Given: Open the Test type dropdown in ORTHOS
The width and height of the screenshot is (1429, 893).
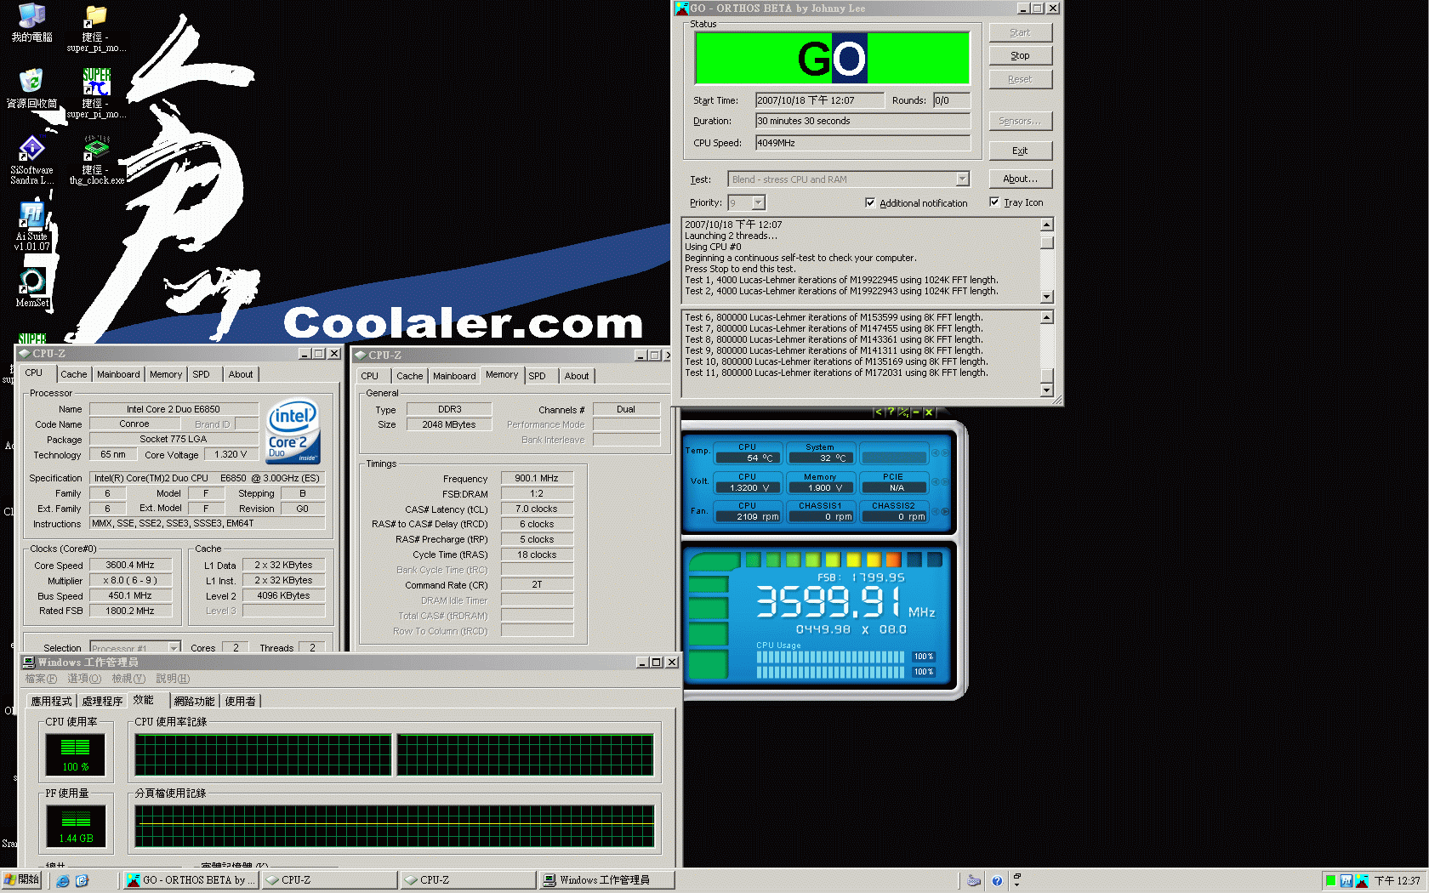Looking at the screenshot, I should [962, 179].
